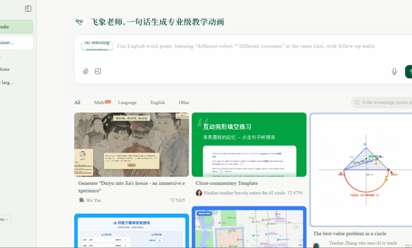412x248 pixels.
Task: Open the Daiyu into Jia's house thumbnail
Action: pos(132,144)
